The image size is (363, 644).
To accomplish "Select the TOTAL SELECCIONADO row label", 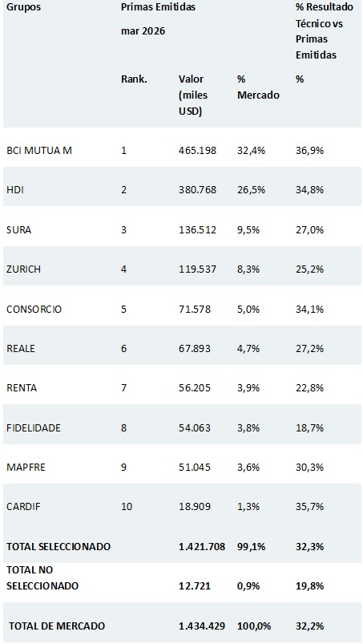I will [58, 546].
